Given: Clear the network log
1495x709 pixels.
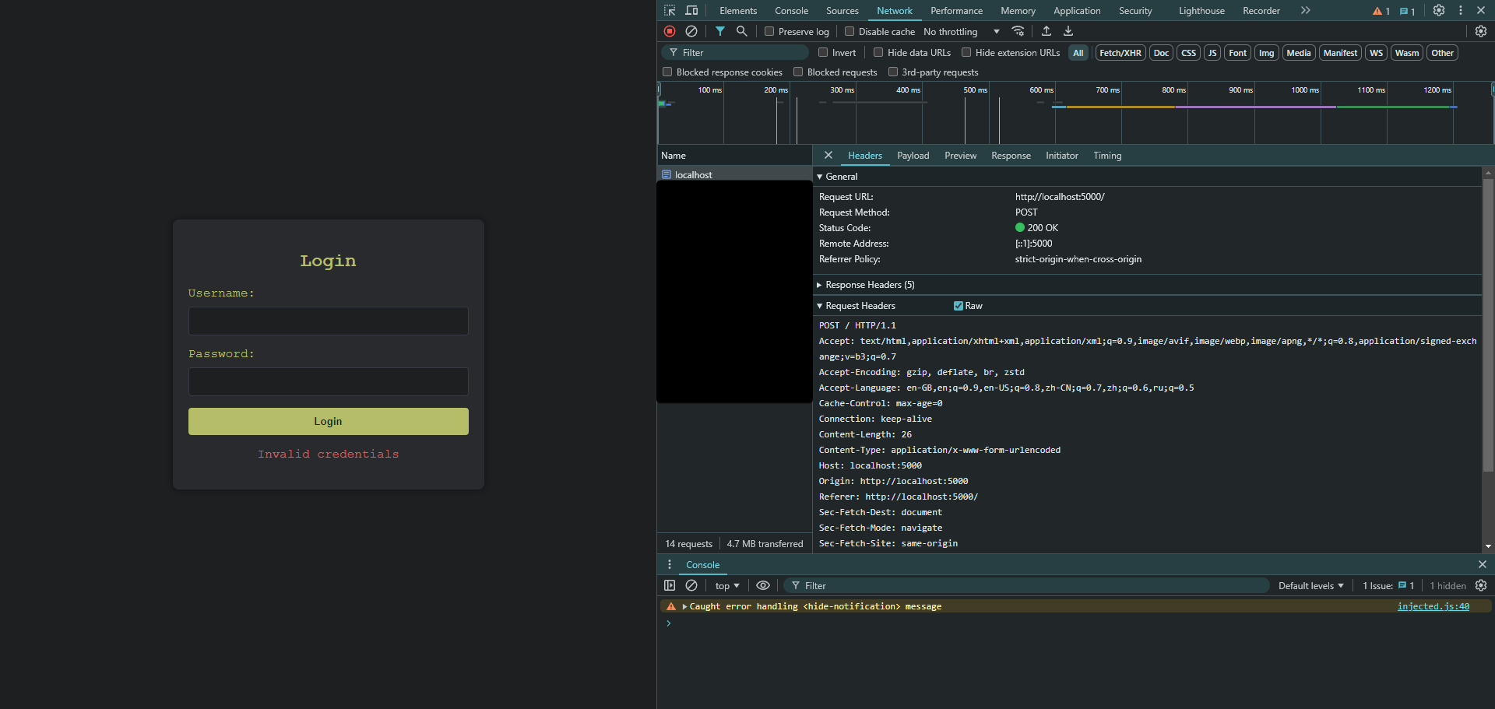Looking at the screenshot, I should click(691, 31).
